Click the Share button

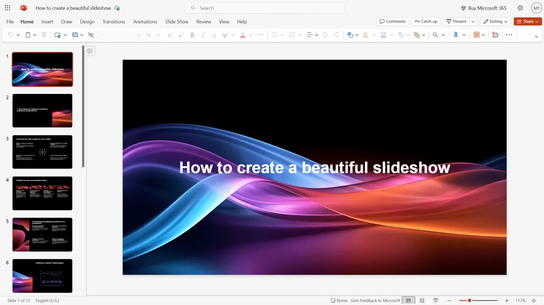coord(528,21)
